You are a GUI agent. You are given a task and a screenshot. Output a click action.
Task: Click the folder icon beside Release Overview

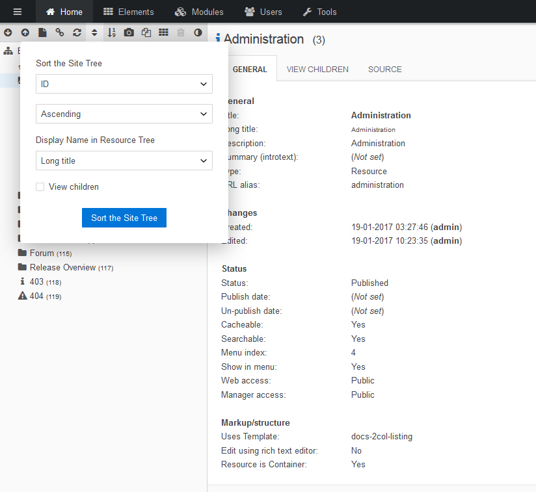pos(22,267)
